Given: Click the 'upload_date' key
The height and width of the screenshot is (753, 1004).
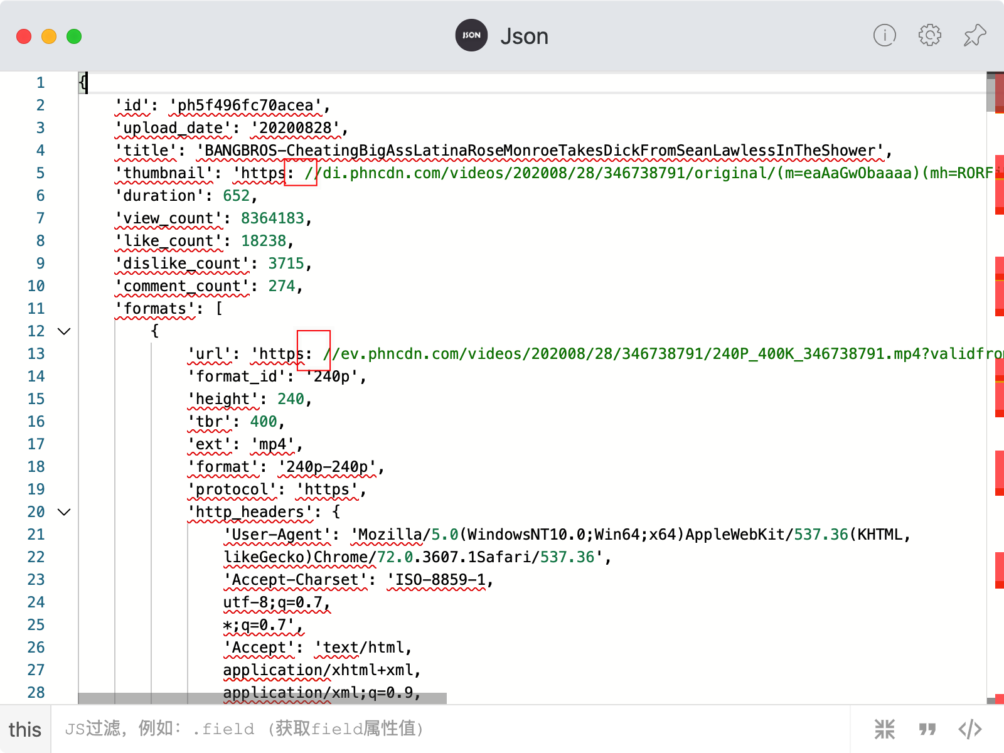Looking at the screenshot, I should (x=173, y=128).
